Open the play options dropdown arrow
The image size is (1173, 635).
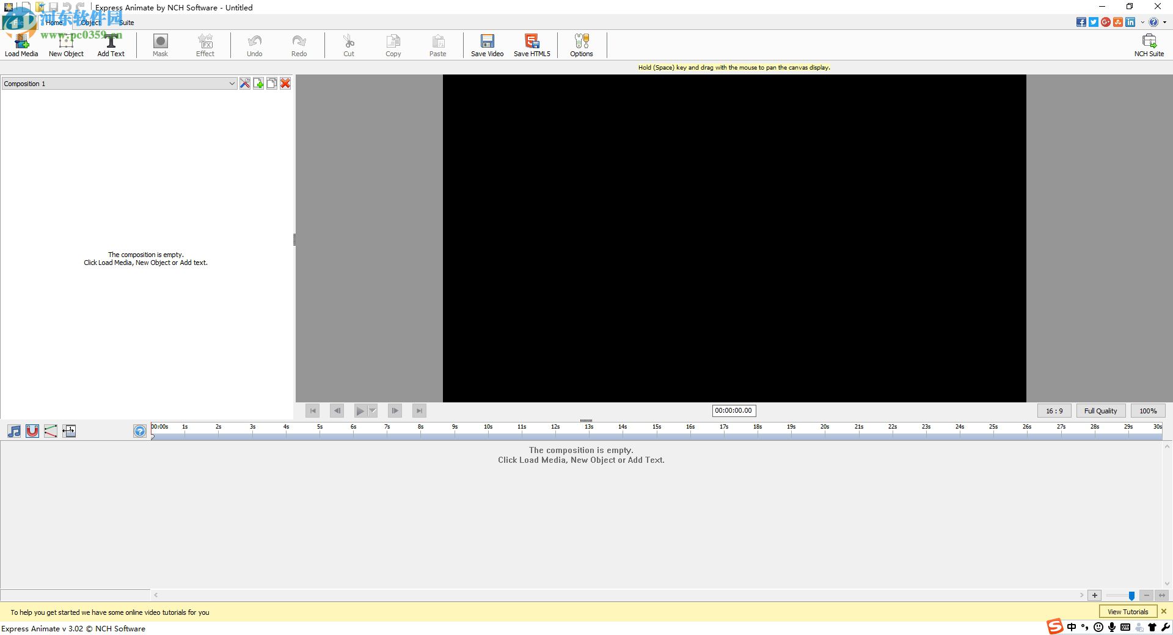coord(373,411)
